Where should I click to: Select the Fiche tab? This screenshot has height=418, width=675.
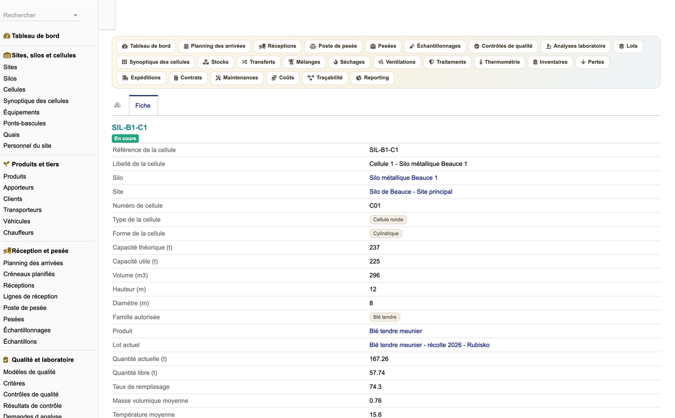coord(143,105)
